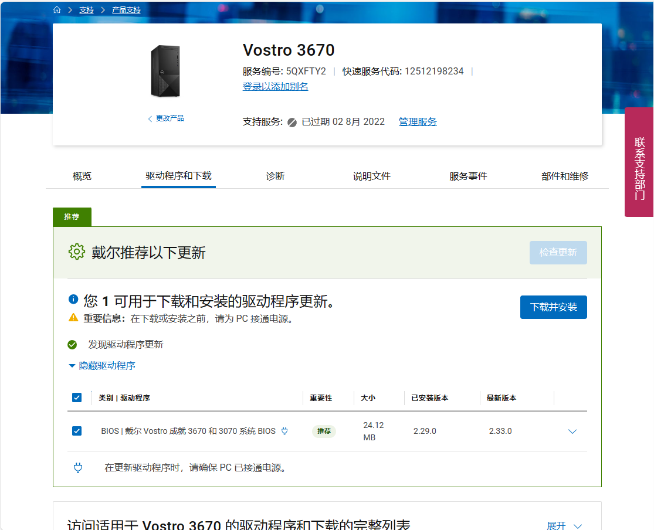Uncheck the BIOS driver row checkbox
Viewport: 654px width, 530px height.
click(77, 431)
